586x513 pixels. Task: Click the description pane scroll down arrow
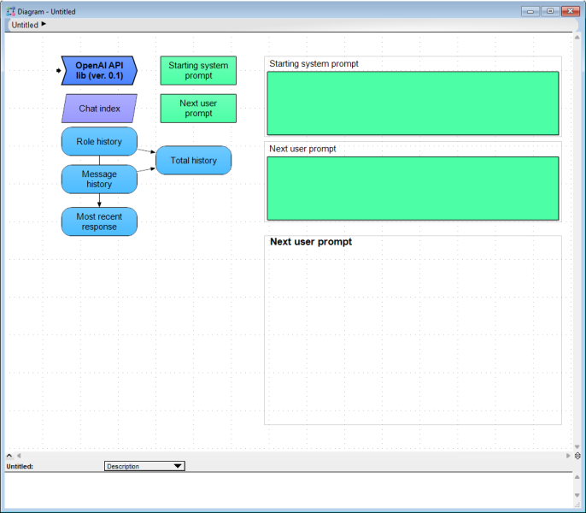(x=577, y=495)
